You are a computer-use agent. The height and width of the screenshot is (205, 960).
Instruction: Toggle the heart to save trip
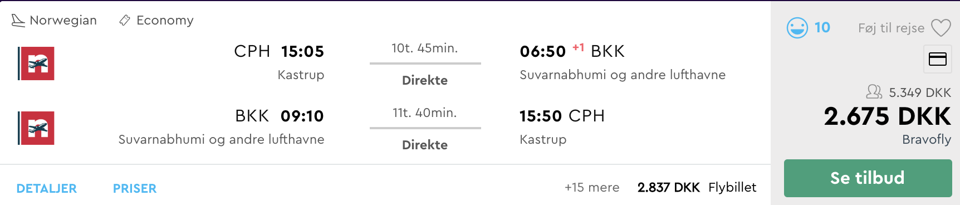(x=941, y=28)
